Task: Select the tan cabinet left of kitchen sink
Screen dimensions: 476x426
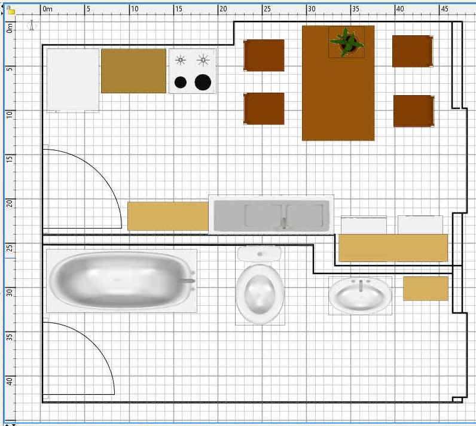Action: pyautogui.click(x=168, y=216)
